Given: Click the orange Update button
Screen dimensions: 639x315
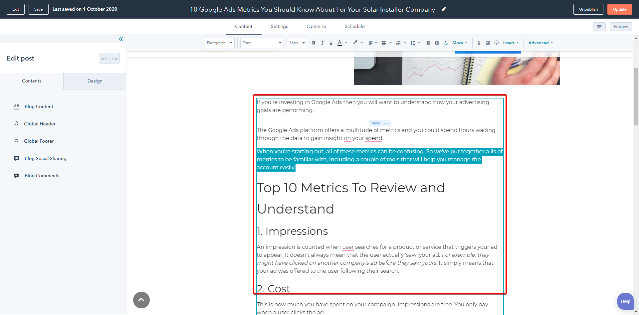Looking at the screenshot, I should point(620,9).
